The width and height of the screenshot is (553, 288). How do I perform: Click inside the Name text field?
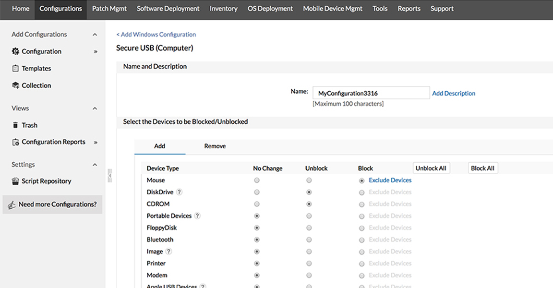coord(371,92)
